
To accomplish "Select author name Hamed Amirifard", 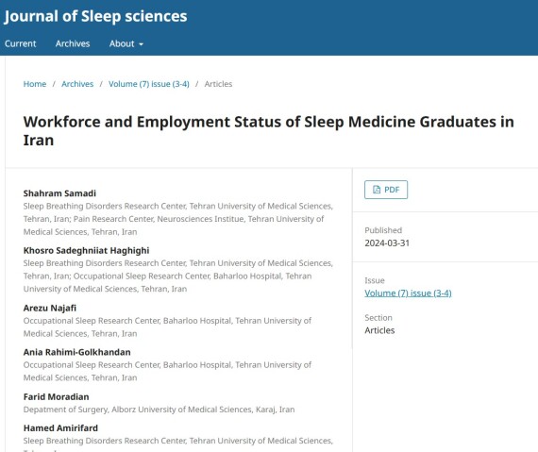I will [60, 428].
